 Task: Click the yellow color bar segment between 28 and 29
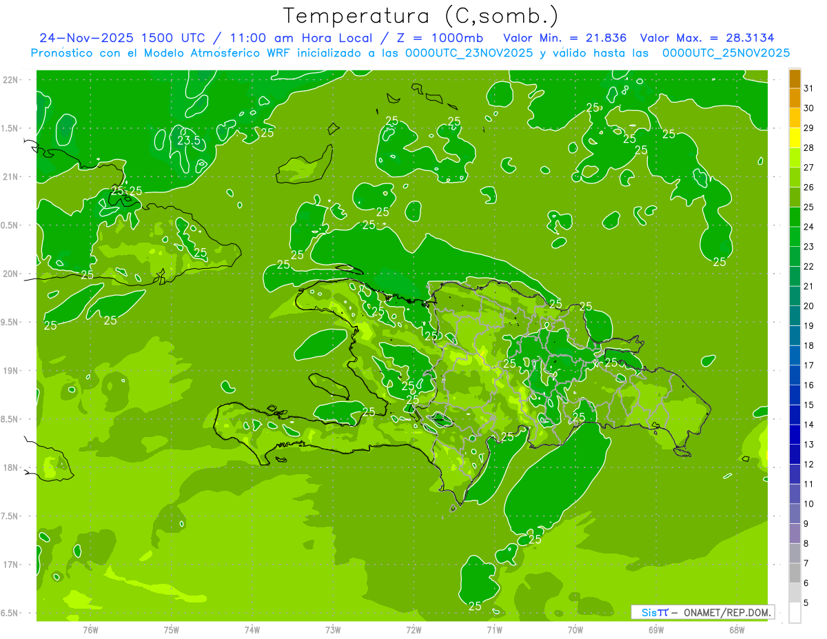795,138
